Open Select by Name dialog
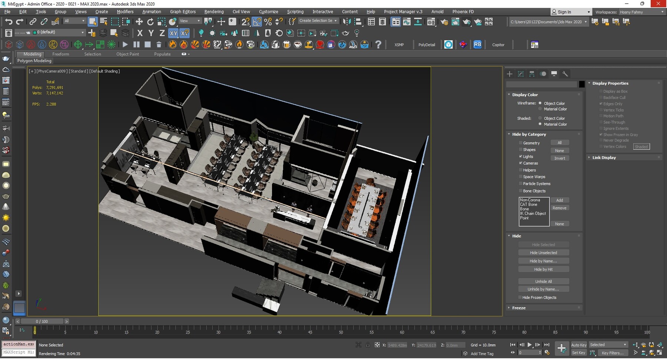The height and width of the screenshot is (361, 667). click(x=103, y=21)
